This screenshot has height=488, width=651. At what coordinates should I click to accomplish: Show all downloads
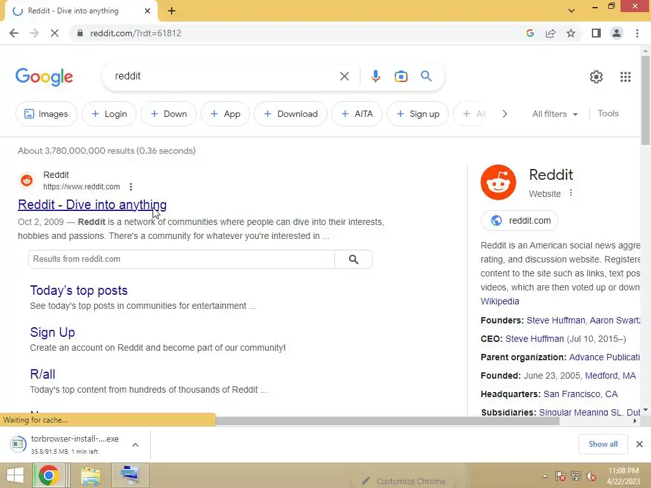pyautogui.click(x=603, y=444)
